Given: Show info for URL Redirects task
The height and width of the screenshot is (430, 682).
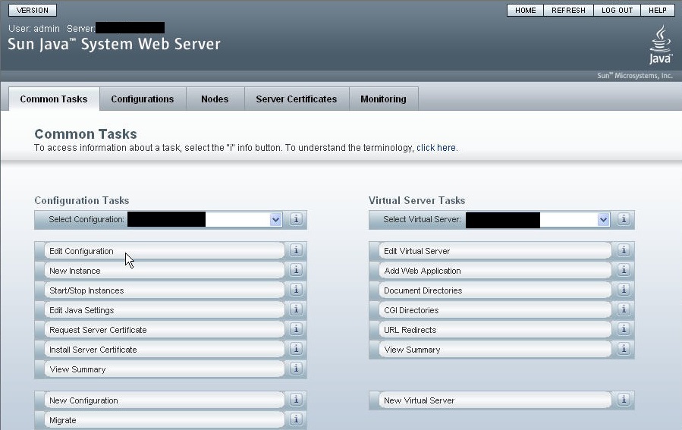Looking at the screenshot, I should (x=624, y=329).
